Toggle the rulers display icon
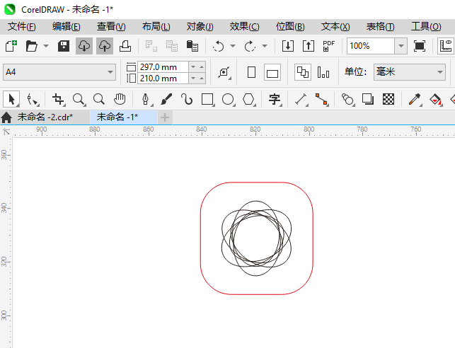 click(447, 46)
